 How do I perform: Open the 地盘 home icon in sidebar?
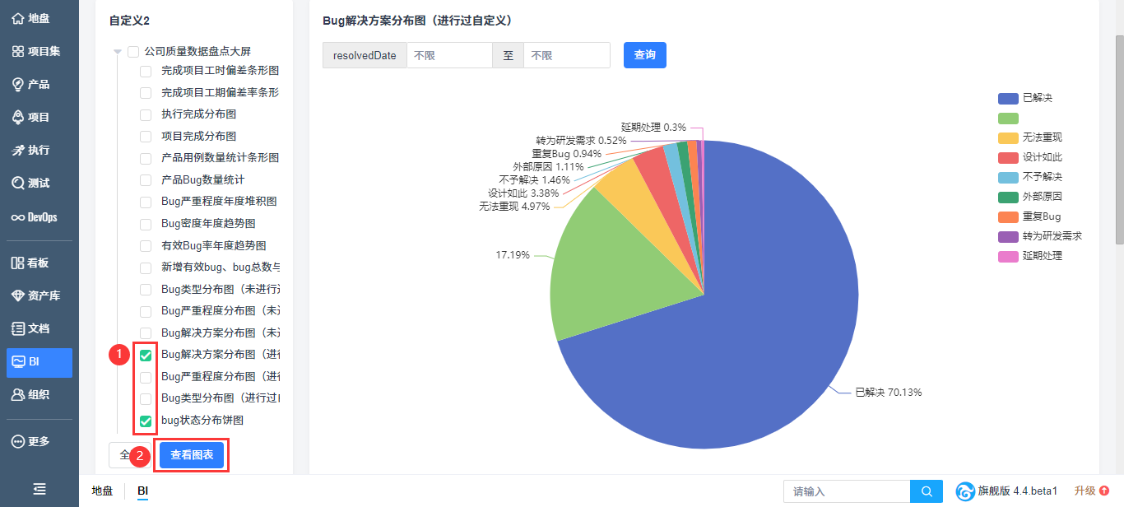tap(18, 18)
